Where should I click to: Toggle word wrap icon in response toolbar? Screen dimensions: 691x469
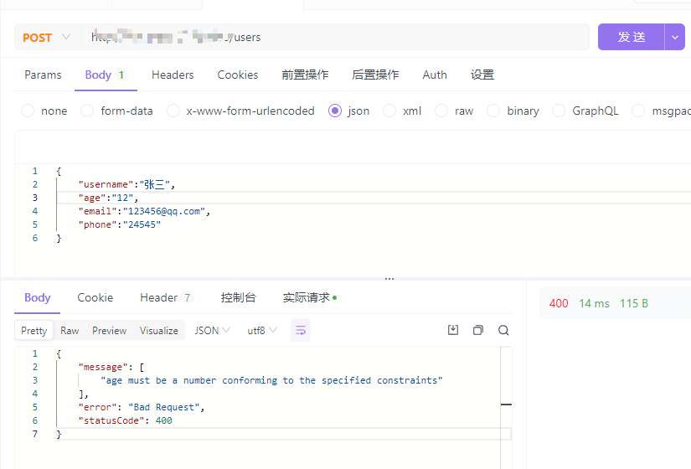301,330
